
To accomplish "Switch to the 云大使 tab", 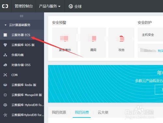I will (x=103, y=112).
